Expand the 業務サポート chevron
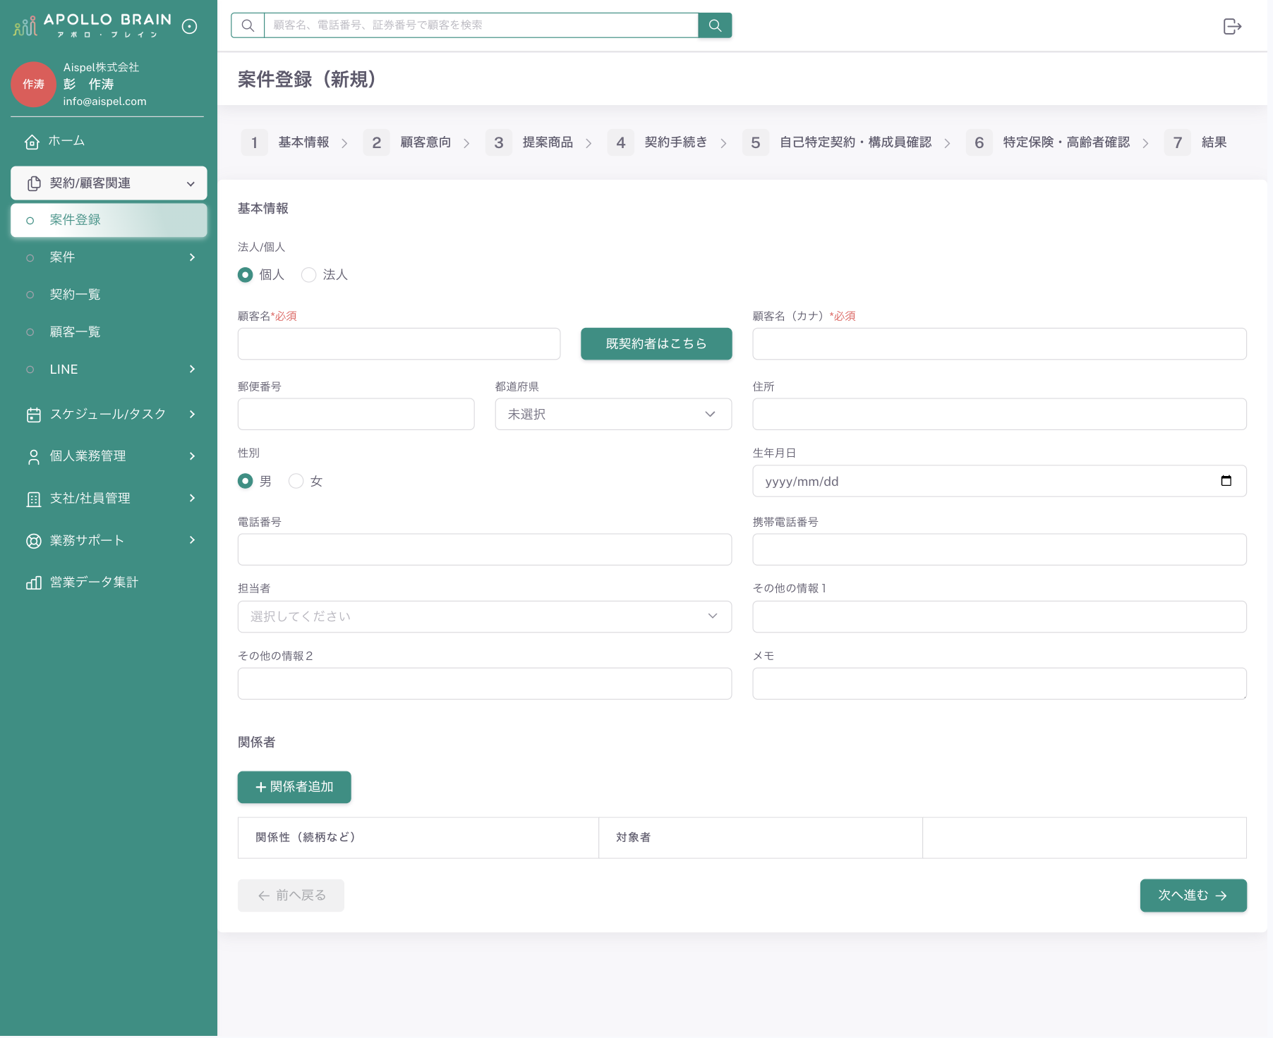 192,540
